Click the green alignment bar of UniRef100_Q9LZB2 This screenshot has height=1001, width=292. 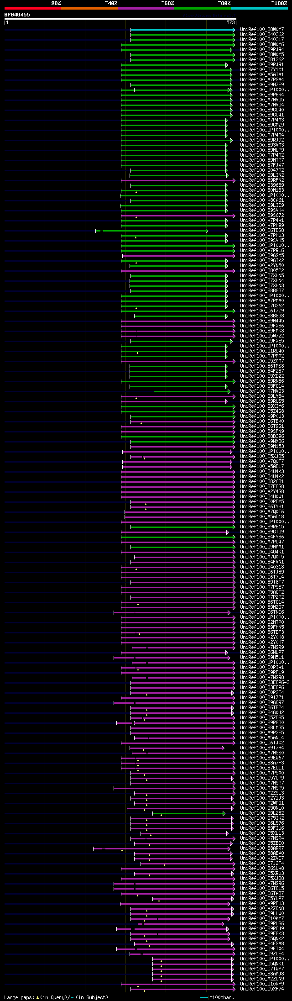coord(188,813)
